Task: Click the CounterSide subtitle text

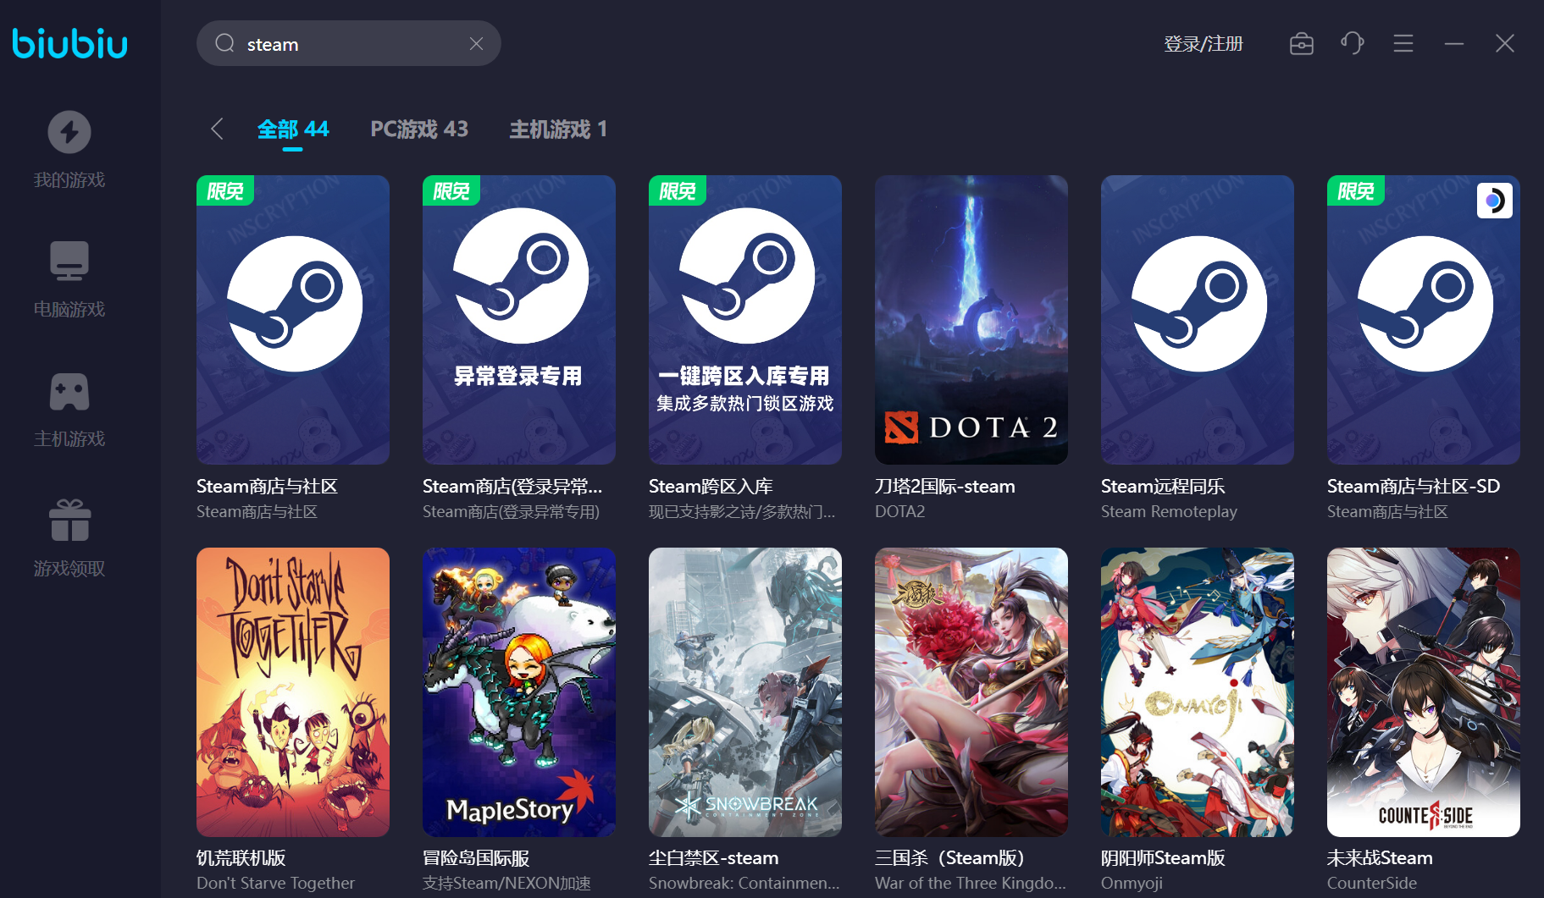Action: pos(1372,883)
